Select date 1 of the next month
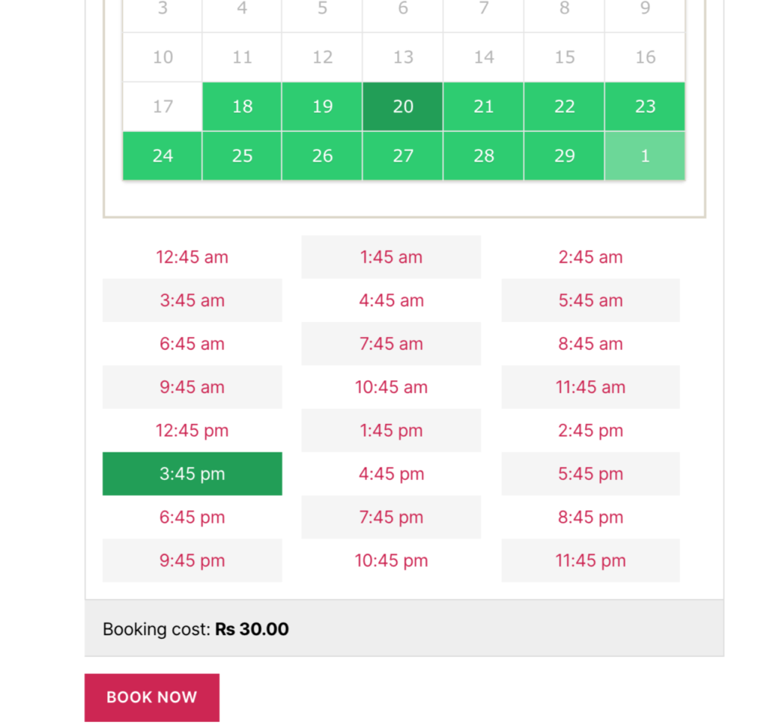This screenshot has width=767, height=725. pyautogui.click(x=644, y=156)
